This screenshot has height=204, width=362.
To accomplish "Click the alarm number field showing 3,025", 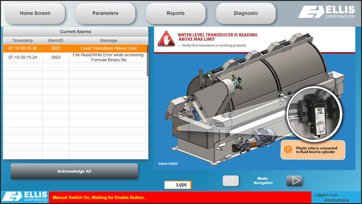I will [x=178, y=185].
